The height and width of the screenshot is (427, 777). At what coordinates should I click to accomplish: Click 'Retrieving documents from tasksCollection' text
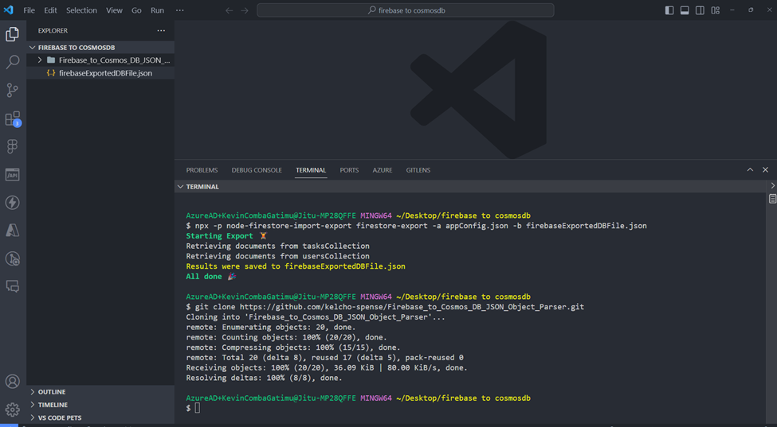click(278, 246)
